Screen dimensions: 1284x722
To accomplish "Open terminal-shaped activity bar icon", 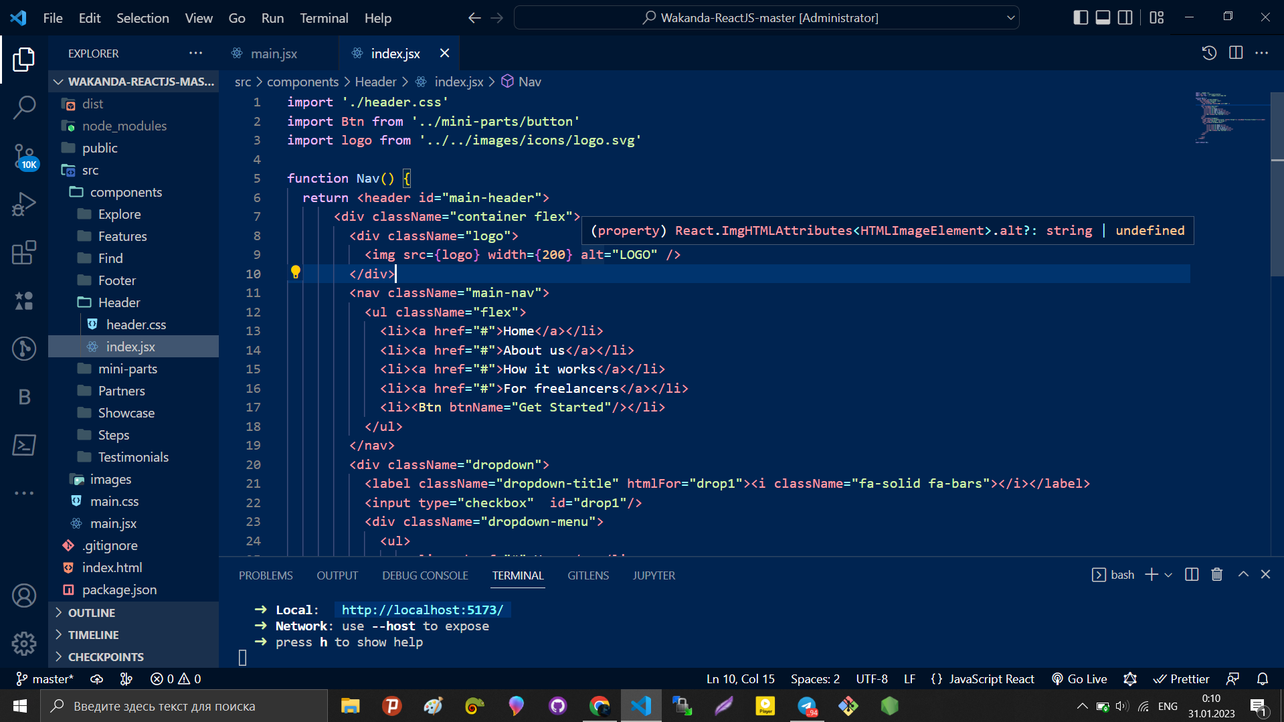I will [x=24, y=445].
